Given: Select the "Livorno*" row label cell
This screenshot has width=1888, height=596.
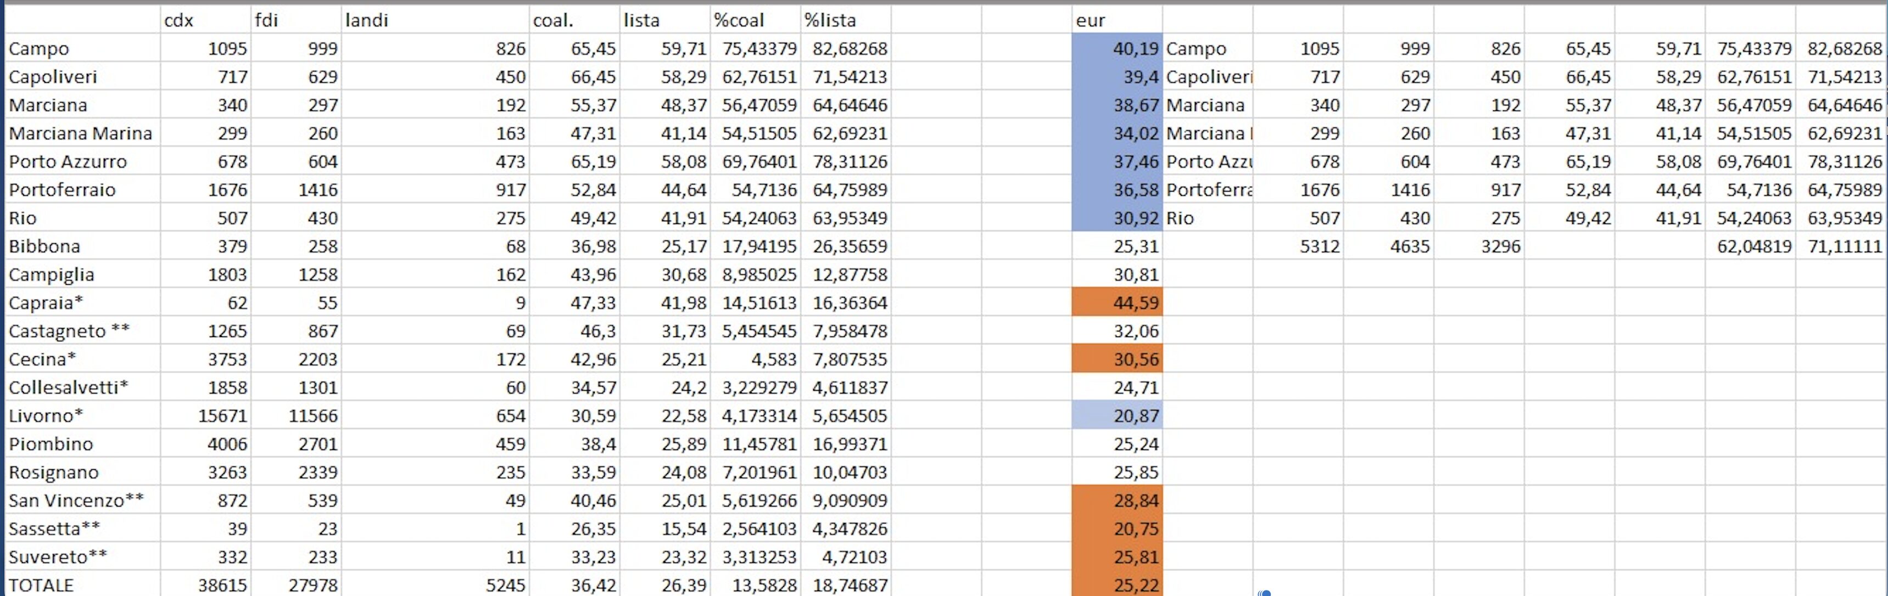Looking at the screenshot, I should click(81, 416).
